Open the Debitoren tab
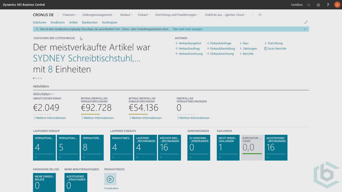Image resolution: width=342 pixels, height=192 pixels. click(40, 22)
